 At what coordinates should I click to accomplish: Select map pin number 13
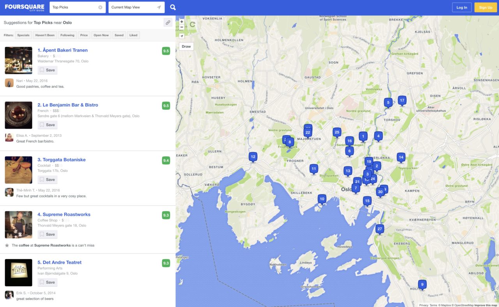348,171
